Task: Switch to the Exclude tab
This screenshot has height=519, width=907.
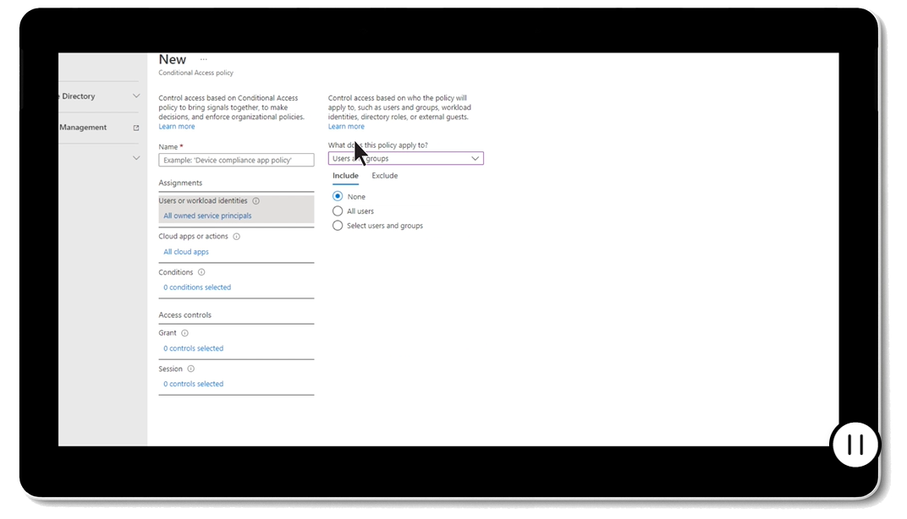Action: coord(384,176)
